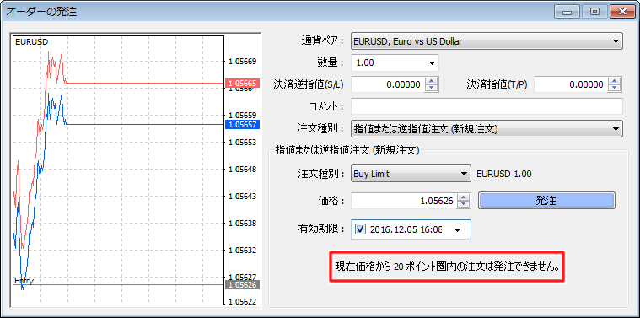Click the 決済逆指値(S/L) value field
The image size is (640, 318).
point(387,84)
